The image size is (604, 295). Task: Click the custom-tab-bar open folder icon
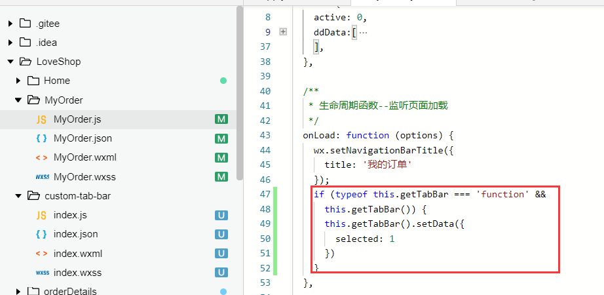[x=33, y=196]
